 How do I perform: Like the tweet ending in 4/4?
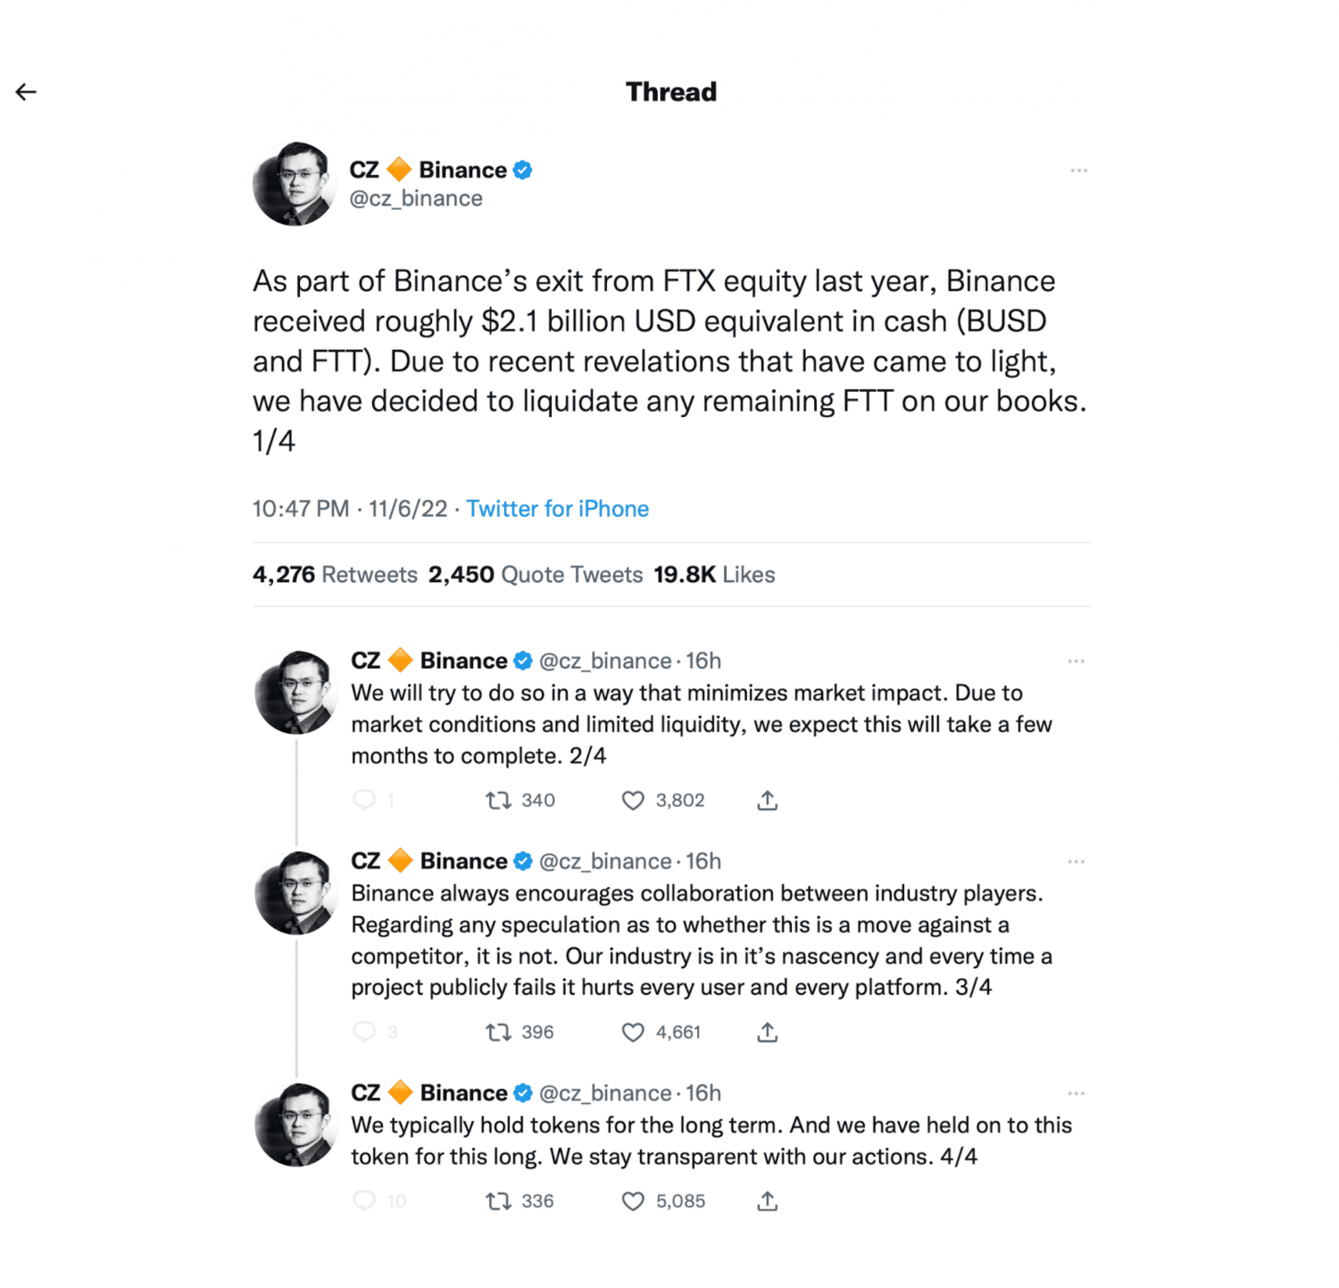pos(633,1201)
